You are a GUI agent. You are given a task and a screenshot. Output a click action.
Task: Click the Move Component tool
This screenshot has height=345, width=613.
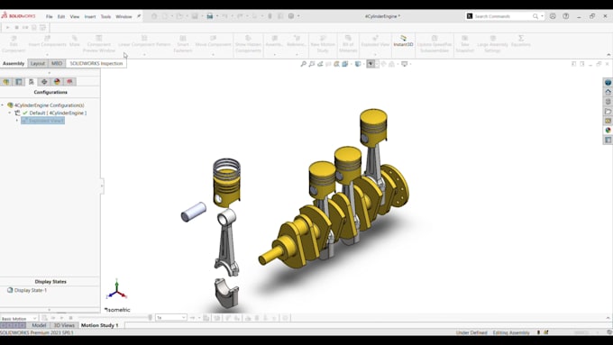(x=213, y=41)
